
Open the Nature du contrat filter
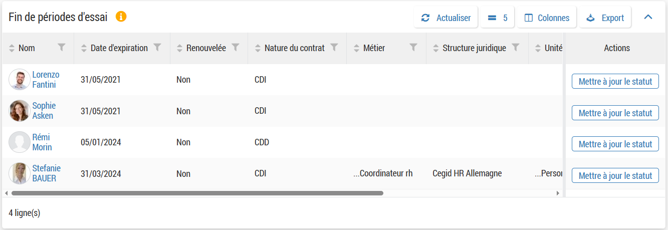[x=334, y=48]
